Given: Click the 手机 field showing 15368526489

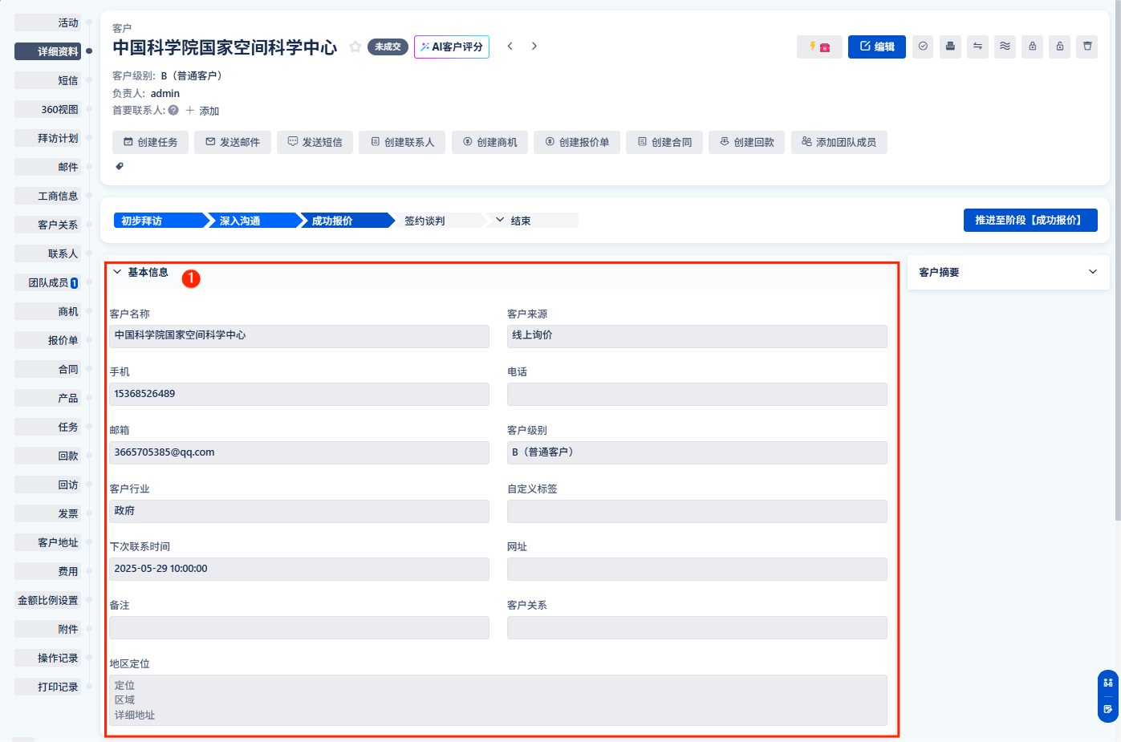Looking at the screenshot, I should click(x=299, y=394).
